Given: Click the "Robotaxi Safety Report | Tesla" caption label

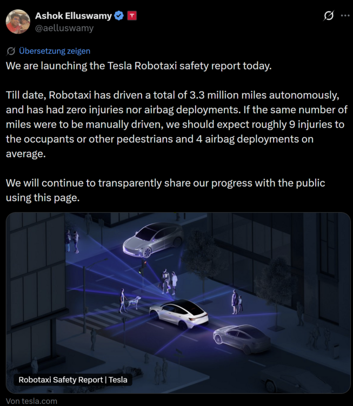Looking at the screenshot, I should [x=73, y=380].
